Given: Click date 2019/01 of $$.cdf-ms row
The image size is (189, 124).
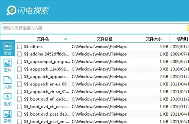Looking at the screenshot, I should point(180,47).
